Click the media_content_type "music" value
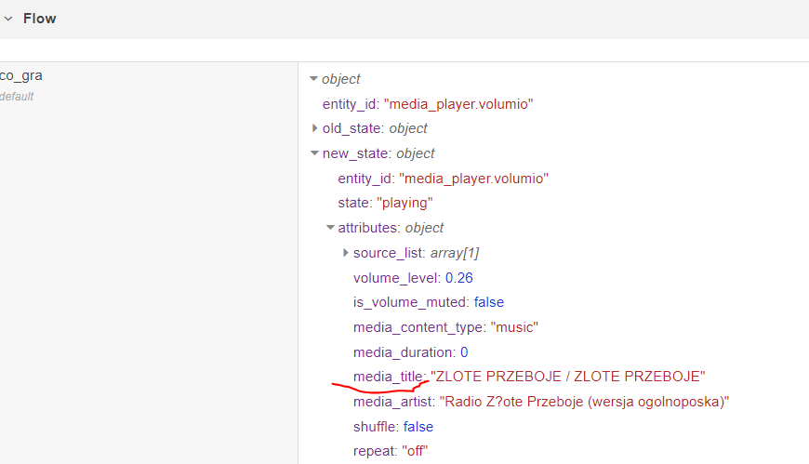 click(x=514, y=327)
